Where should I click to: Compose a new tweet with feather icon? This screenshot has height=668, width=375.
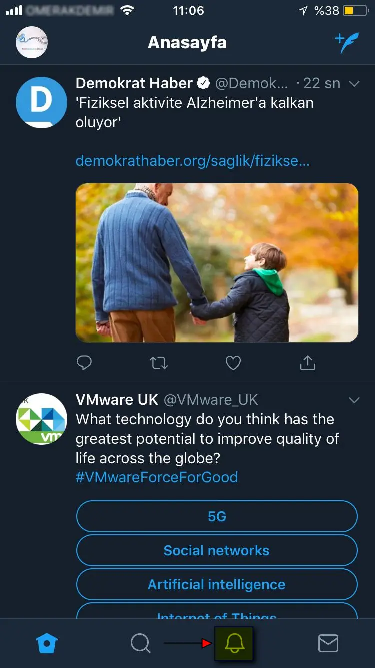click(x=347, y=43)
